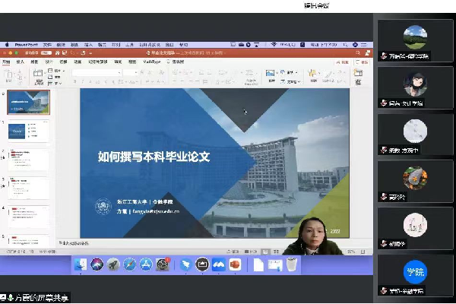The image size is (456, 304).
Task: Select the second slide thumbnail
Action: [x=29, y=132]
